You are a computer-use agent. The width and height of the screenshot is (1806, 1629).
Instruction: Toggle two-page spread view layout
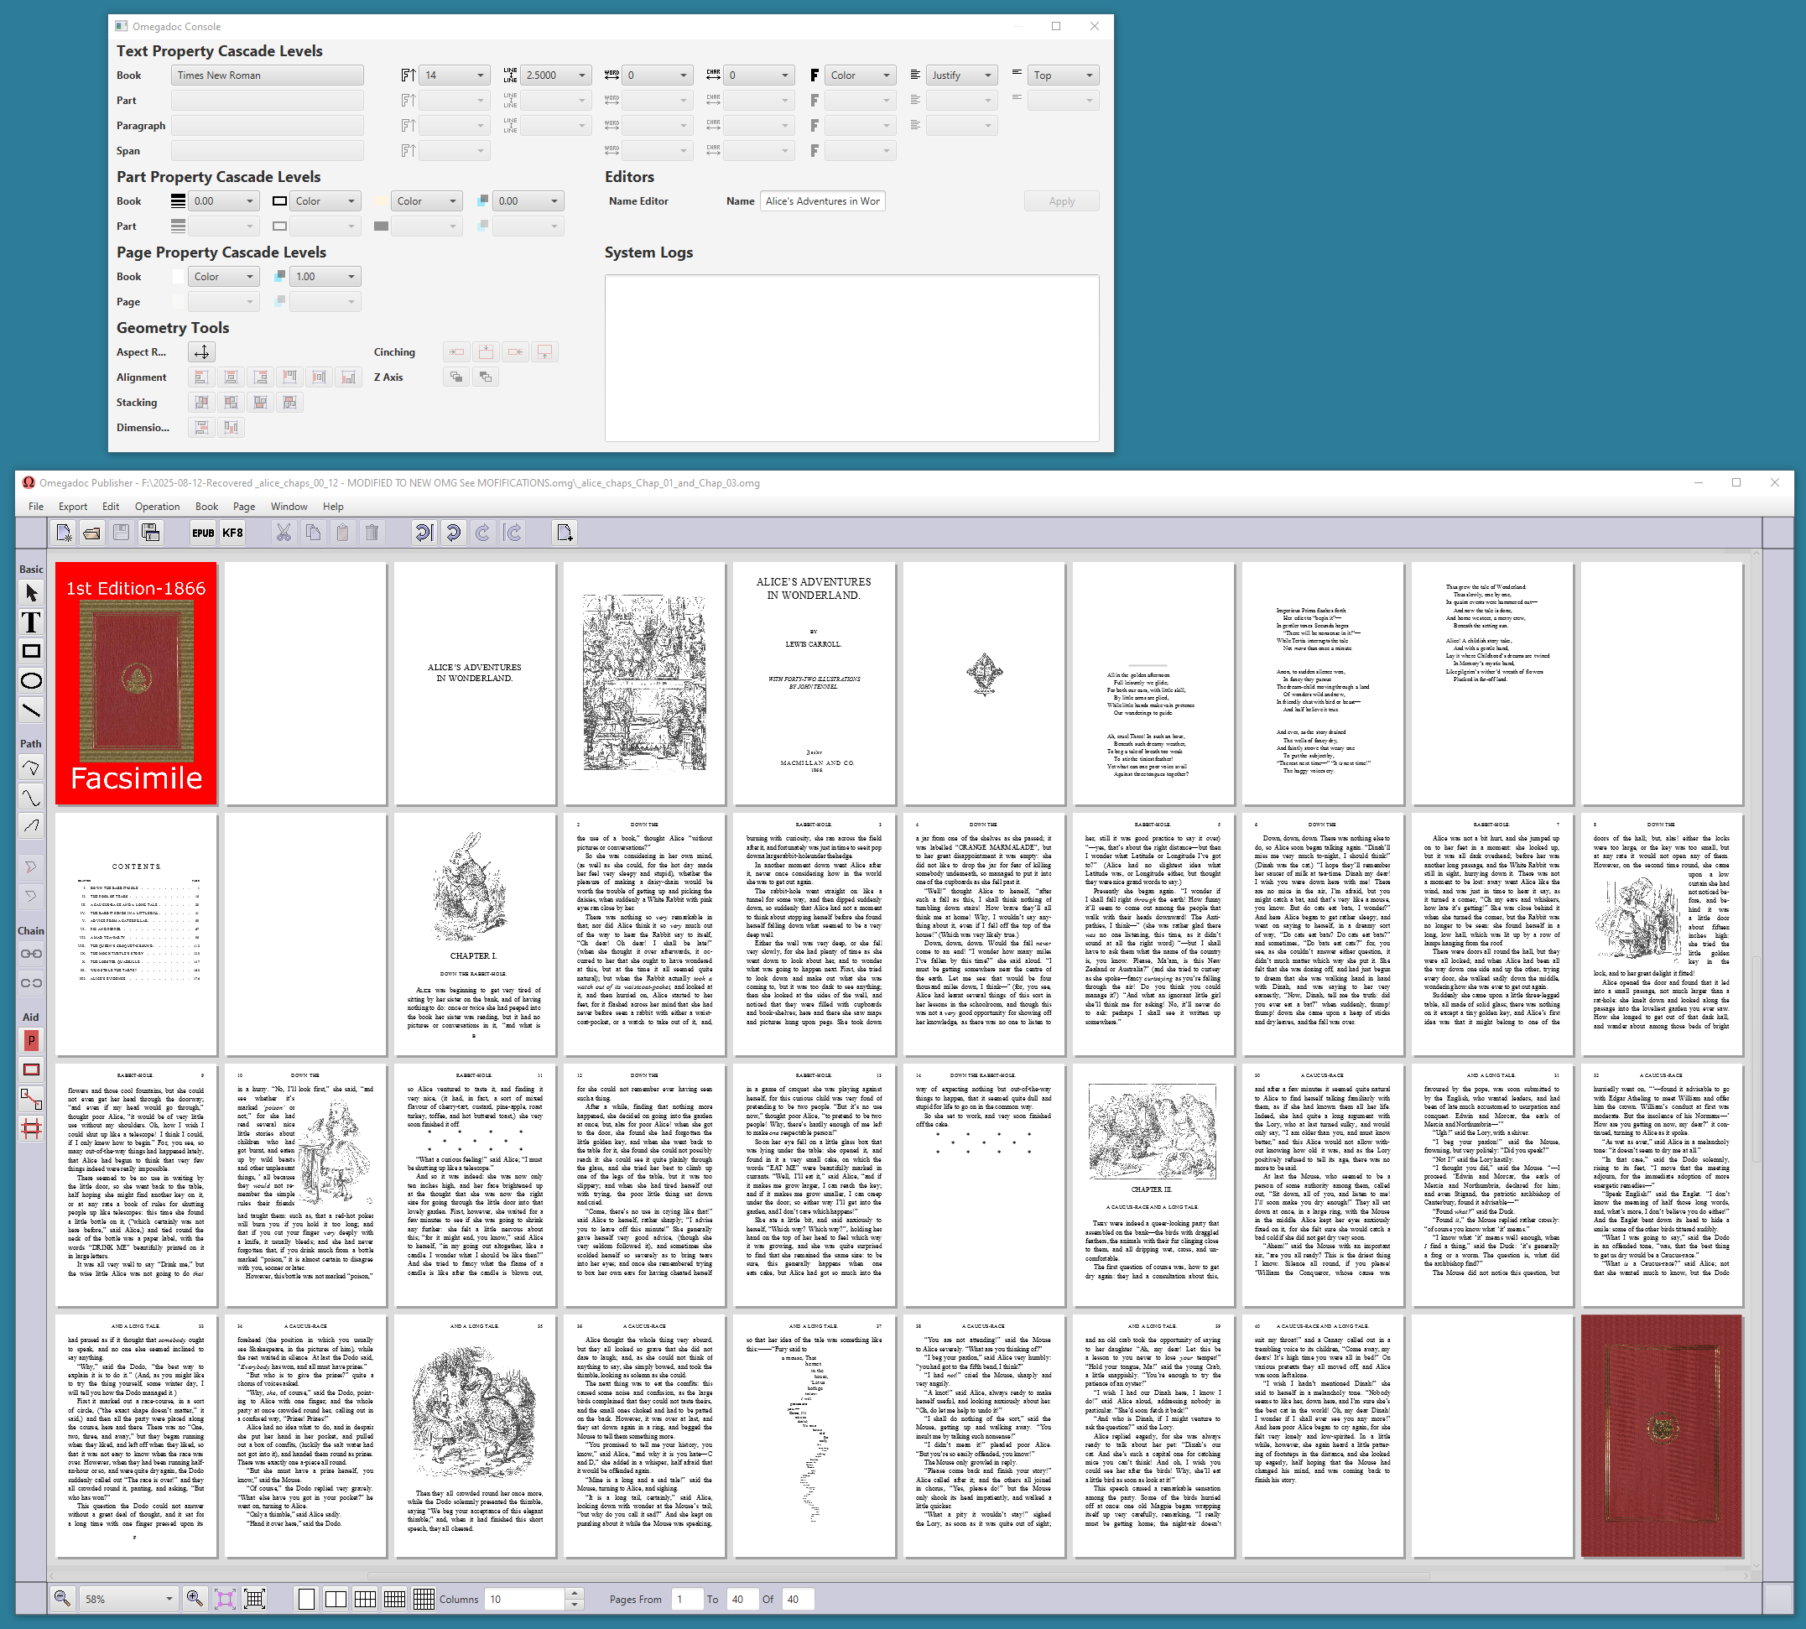pyautogui.click(x=336, y=1599)
